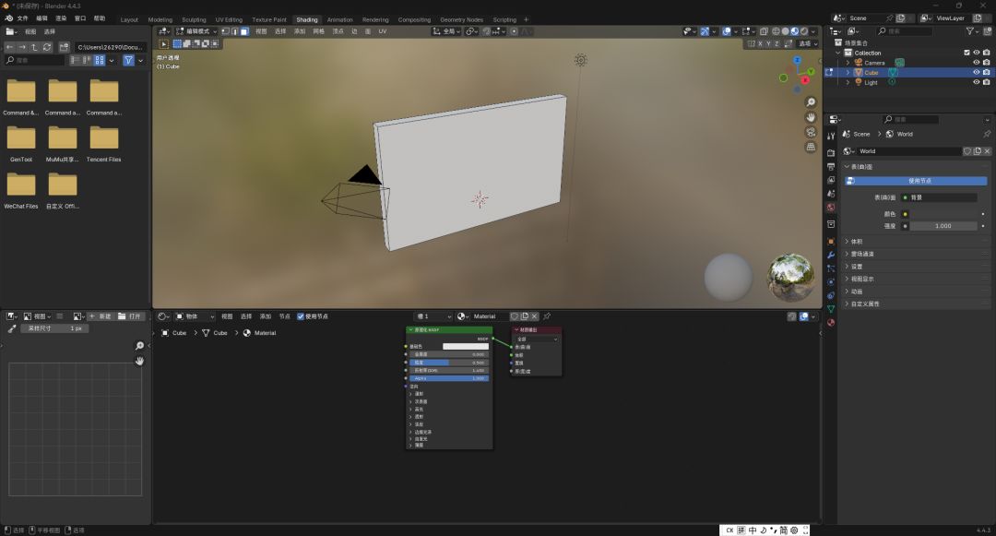Open the Material properties tab icon
This screenshot has height=536, width=996.
[x=831, y=322]
